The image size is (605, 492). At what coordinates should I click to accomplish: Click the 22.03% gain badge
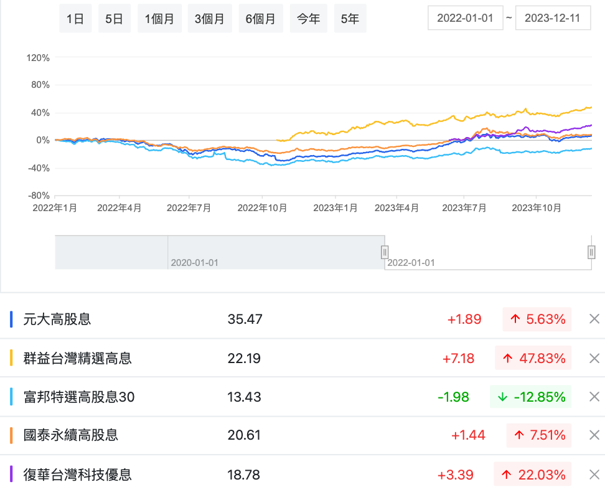(532, 474)
